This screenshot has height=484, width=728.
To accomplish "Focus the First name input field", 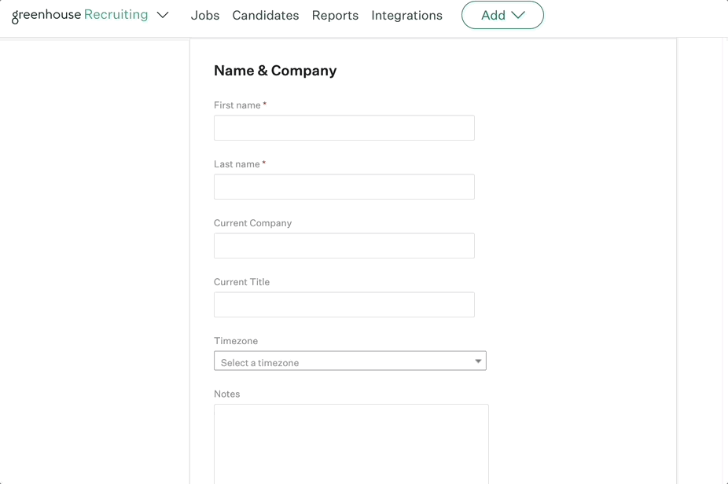I will [344, 128].
